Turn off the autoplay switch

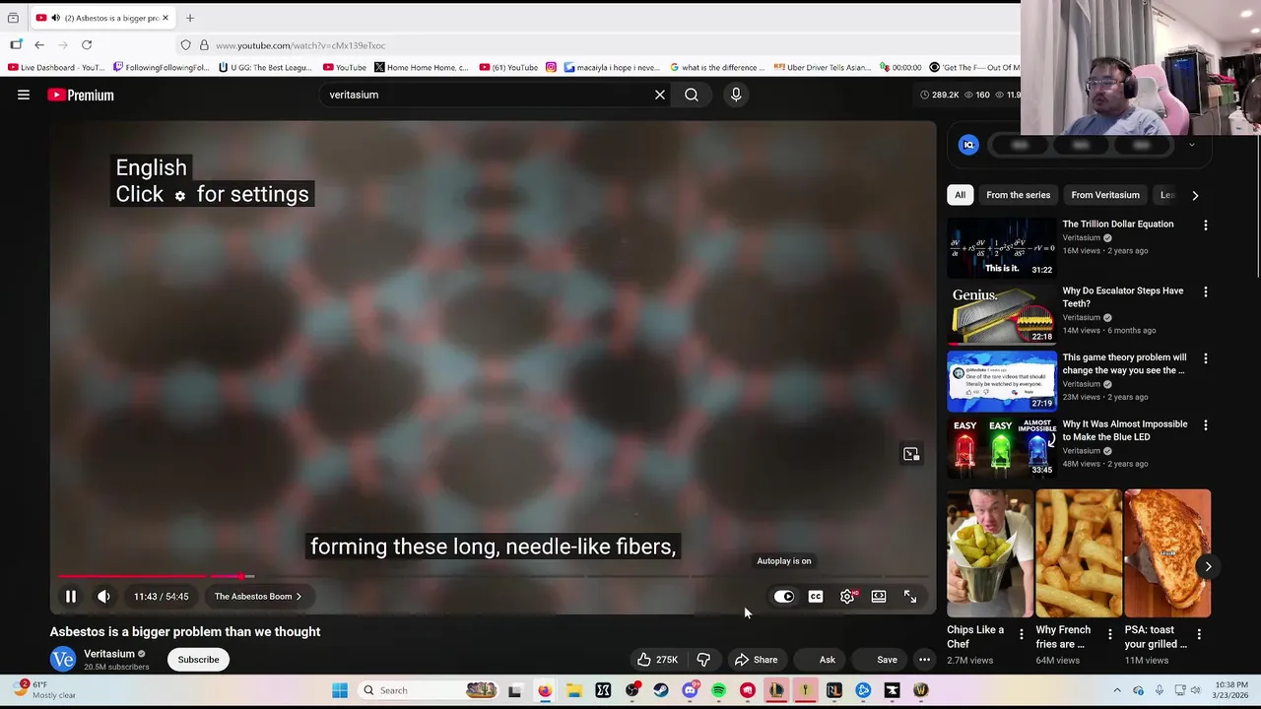[784, 597]
